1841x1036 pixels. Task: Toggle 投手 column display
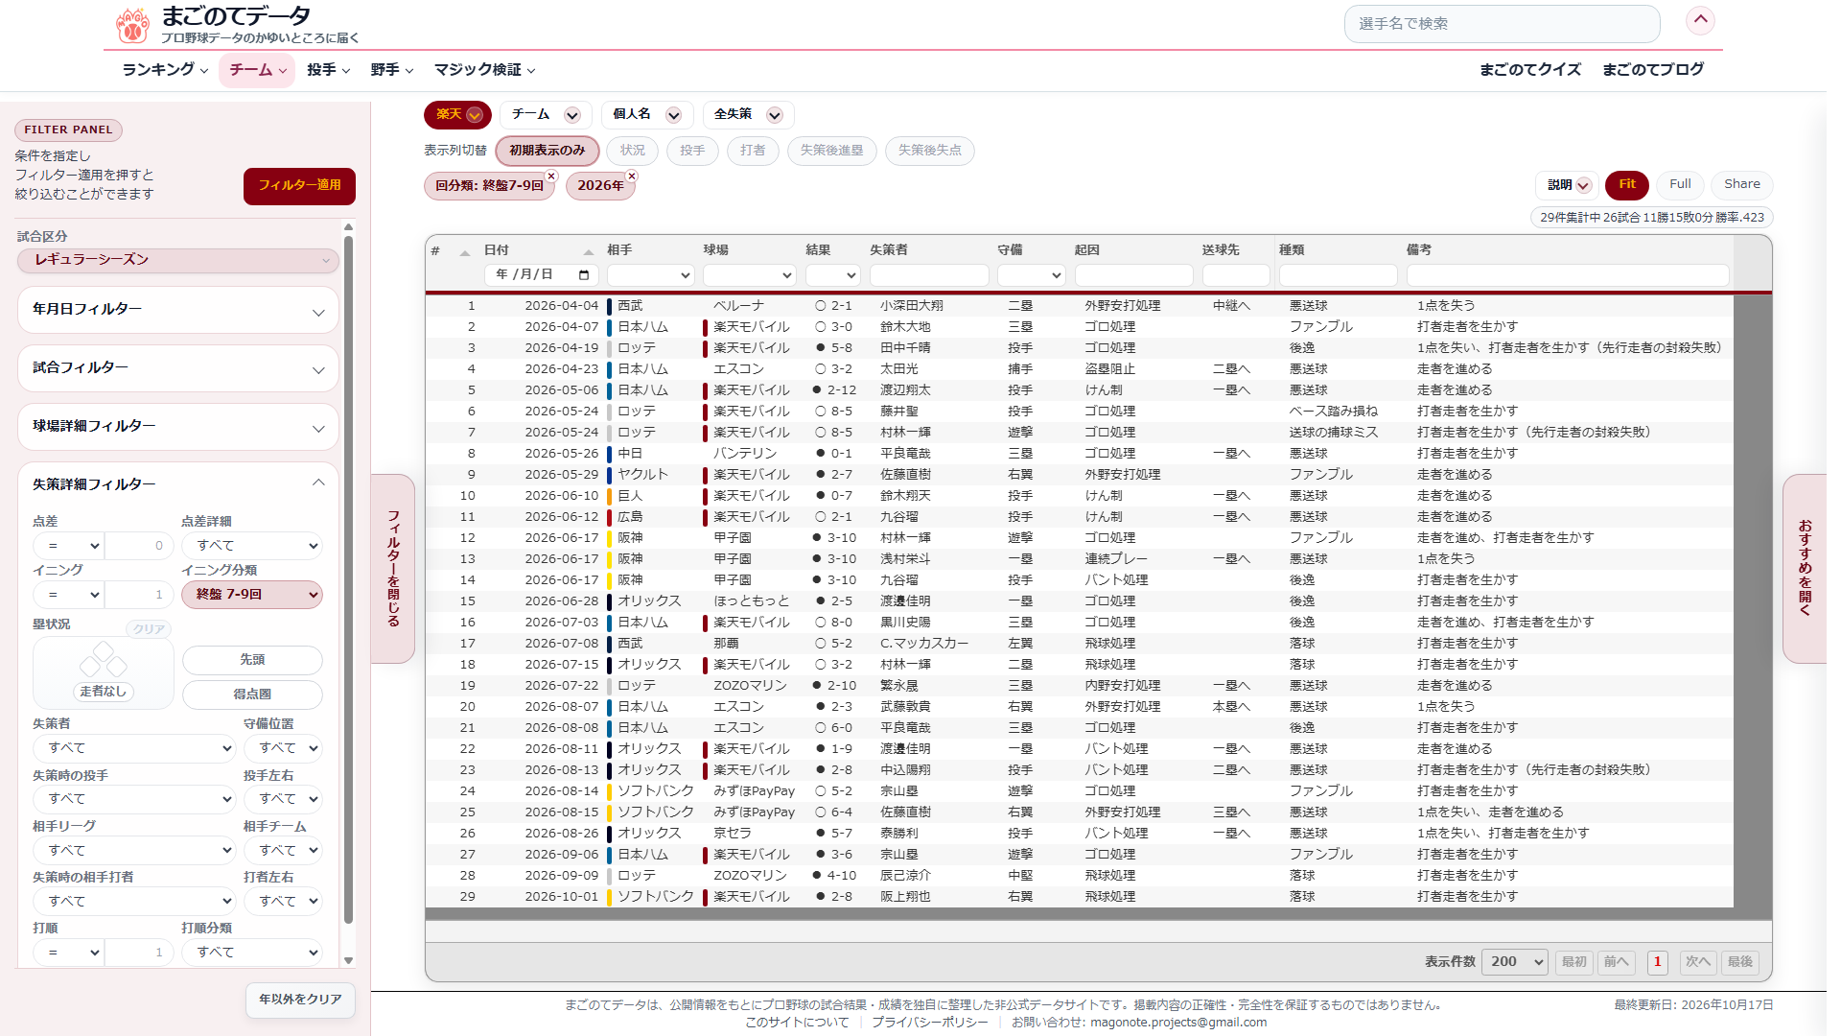click(x=692, y=151)
